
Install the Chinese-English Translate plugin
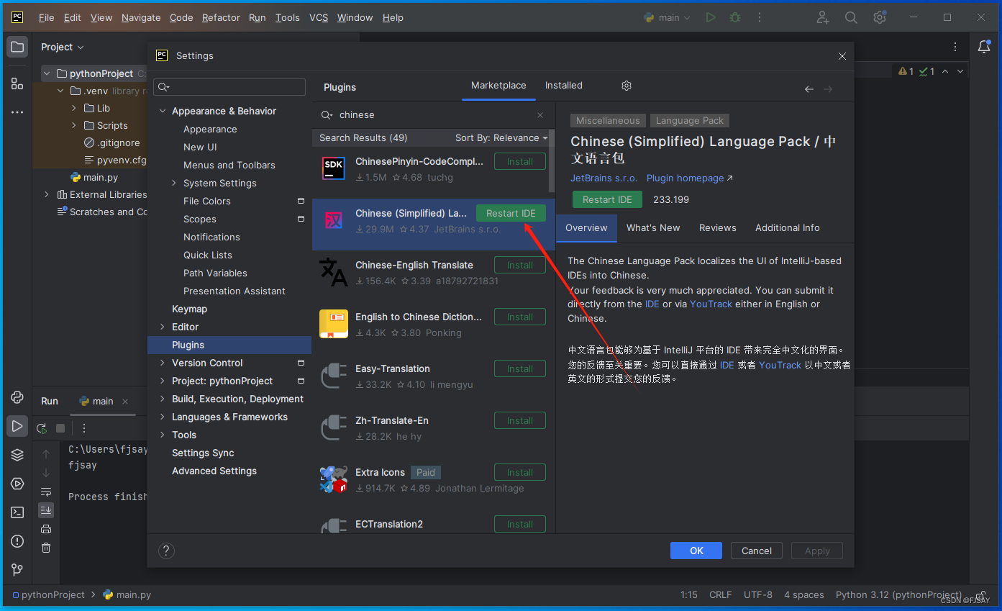tap(520, 265)
